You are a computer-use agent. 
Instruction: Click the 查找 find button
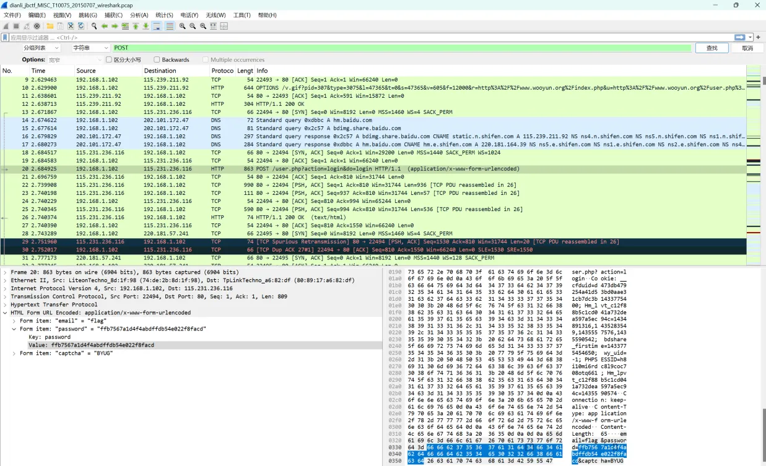pyautogui.click(x=712, y=48)
